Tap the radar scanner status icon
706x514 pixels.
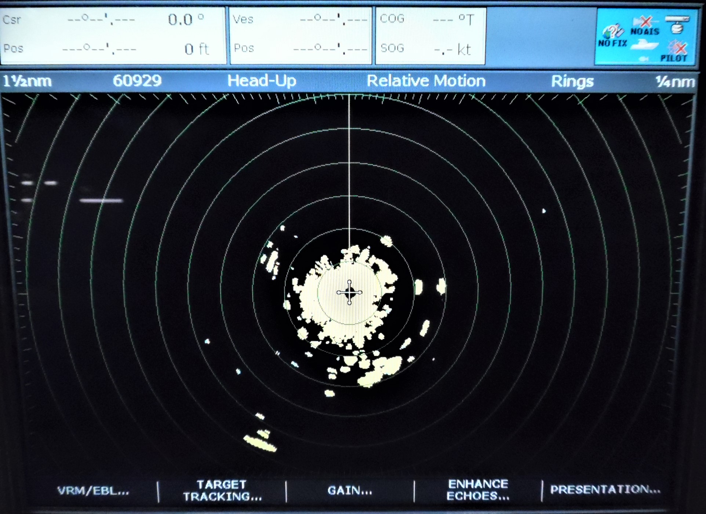(x=677, y=25)
